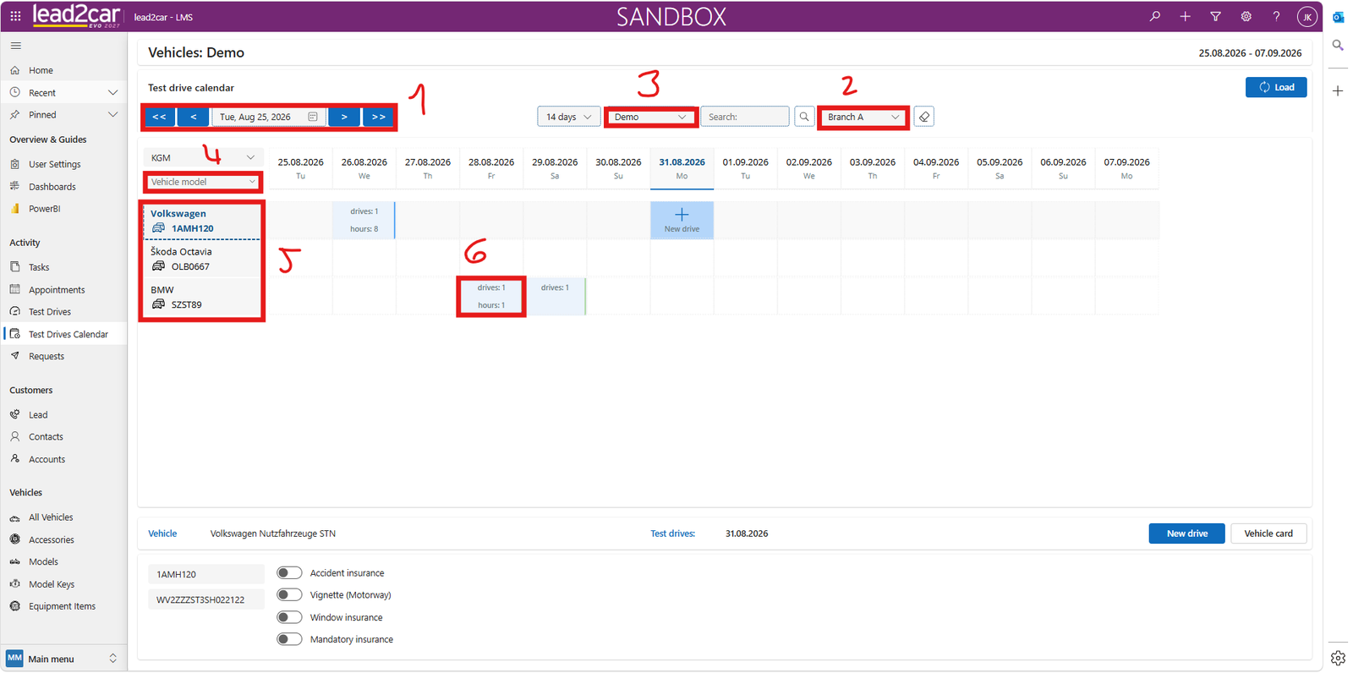The width and height of the screenshot is (1353, 673).
Task: Jump back with the << button
Action: point(159,117)
